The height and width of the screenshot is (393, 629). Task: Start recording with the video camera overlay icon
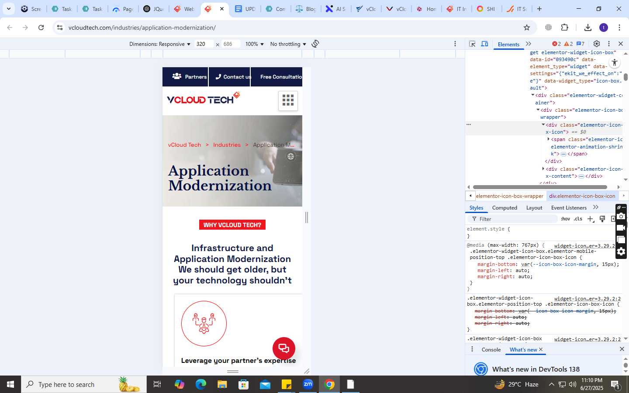621,228
